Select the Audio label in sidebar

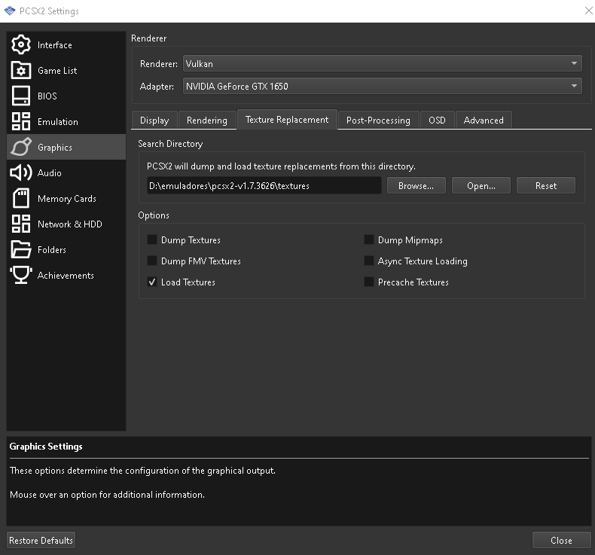click(x=49, y=172)
